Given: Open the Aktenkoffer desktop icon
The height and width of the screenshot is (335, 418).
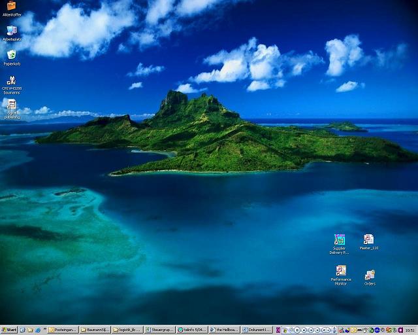Looking at the screenshot, I should 12,7.
